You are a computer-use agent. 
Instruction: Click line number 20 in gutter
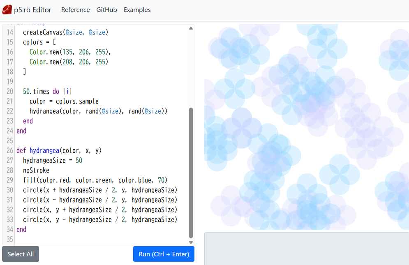(9, 91)
